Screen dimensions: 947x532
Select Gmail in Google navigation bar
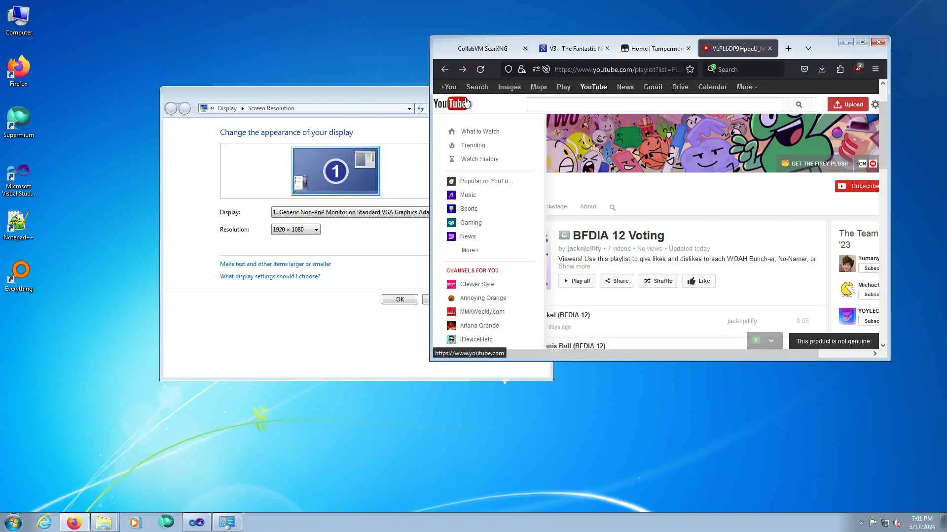(653, 87)
